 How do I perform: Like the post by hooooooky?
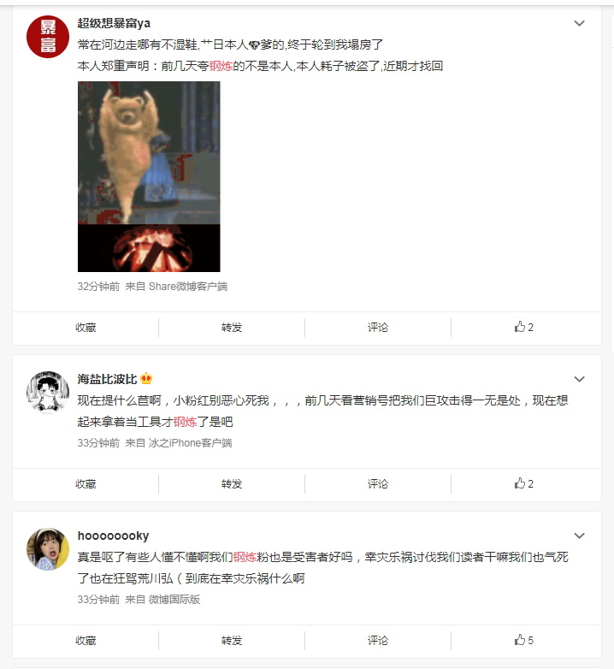click(x=523, y=641)
